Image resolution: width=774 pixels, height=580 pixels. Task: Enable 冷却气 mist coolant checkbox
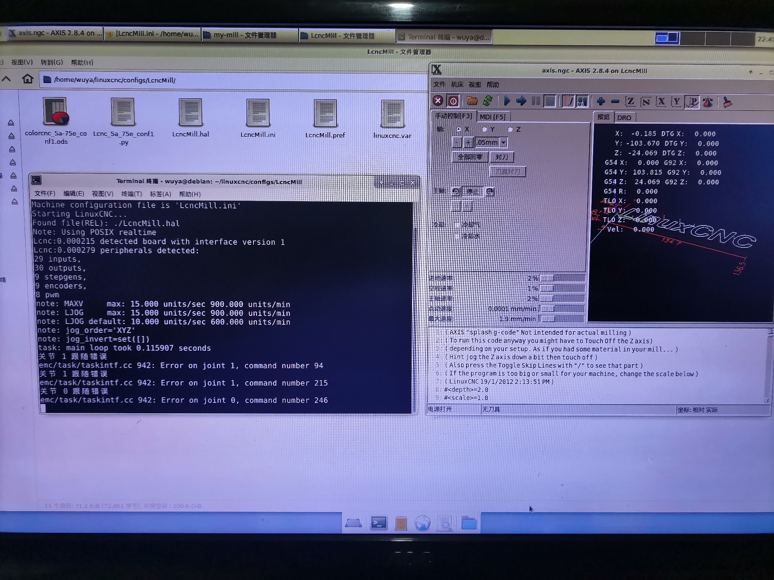(x=457, y=224)
